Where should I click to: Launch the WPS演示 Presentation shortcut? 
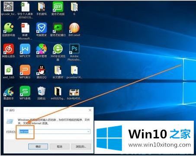pyautogui.click(x=25, y=72)
